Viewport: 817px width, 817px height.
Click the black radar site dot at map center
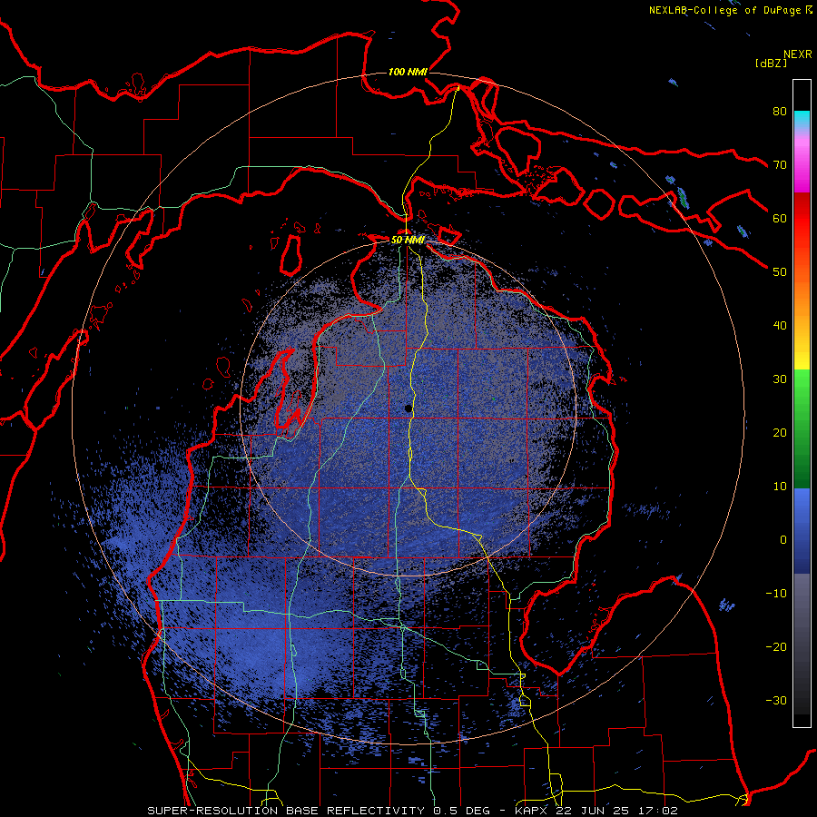[408, 409]
